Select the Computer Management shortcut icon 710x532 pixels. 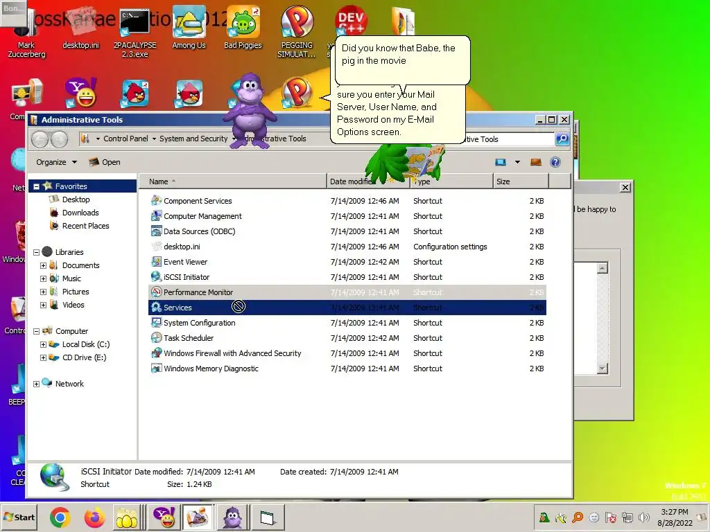pos(156,216)
